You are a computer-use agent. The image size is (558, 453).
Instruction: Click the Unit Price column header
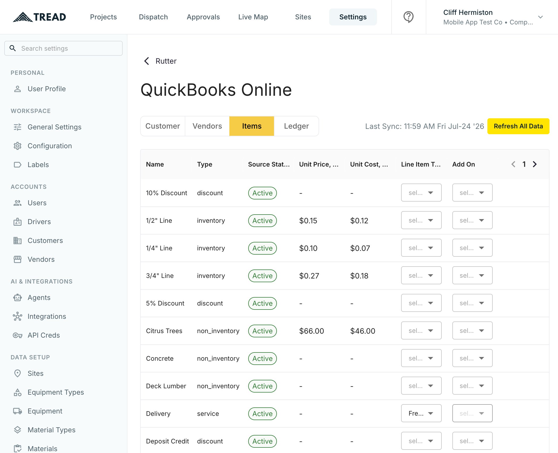pyautogui.click(x=319, y=164)
